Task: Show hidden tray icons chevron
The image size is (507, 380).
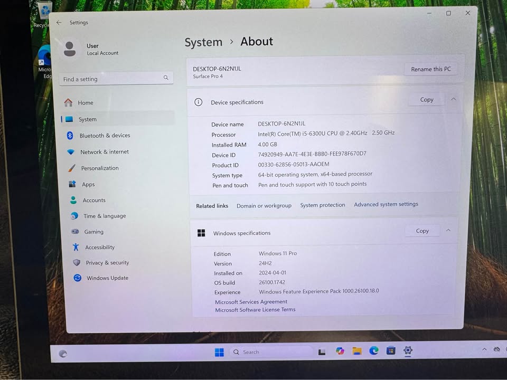Action: 484,349
